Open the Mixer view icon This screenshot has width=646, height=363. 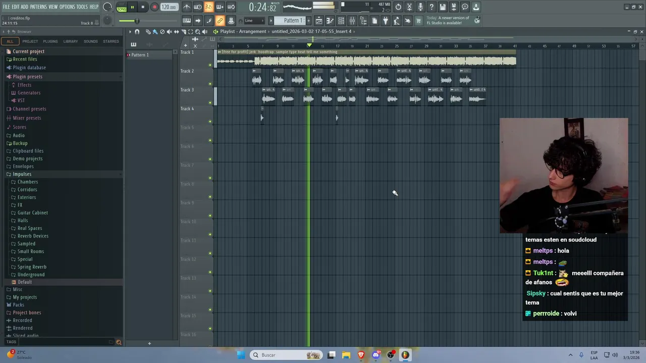352,21
